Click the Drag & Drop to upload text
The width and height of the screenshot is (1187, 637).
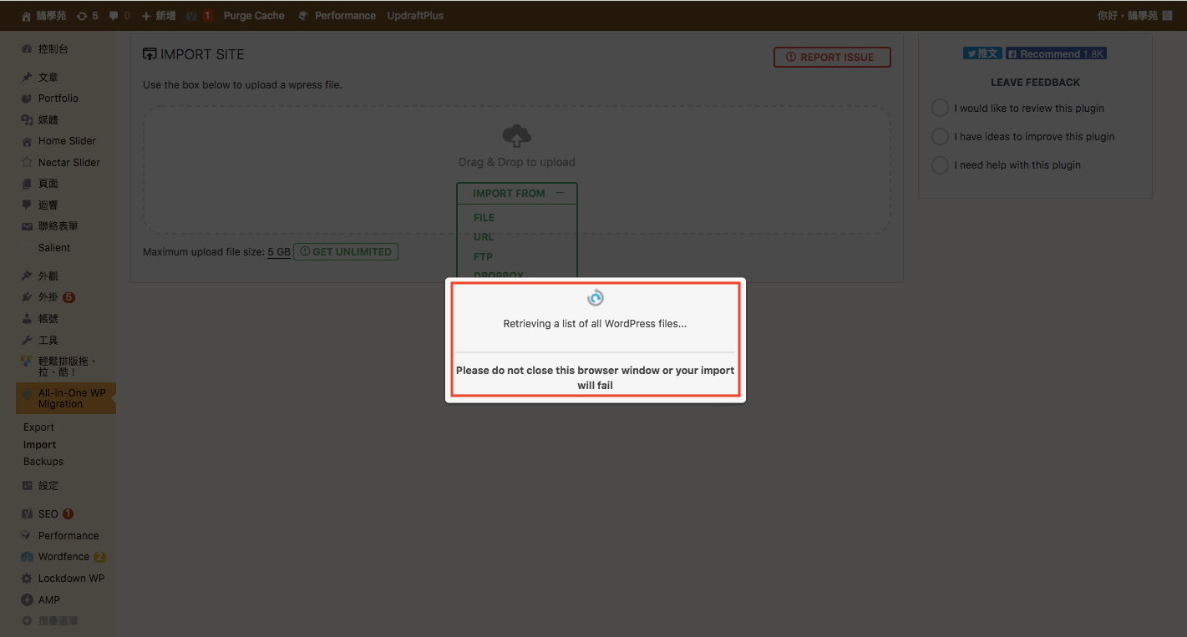click(x=516, y=163)
